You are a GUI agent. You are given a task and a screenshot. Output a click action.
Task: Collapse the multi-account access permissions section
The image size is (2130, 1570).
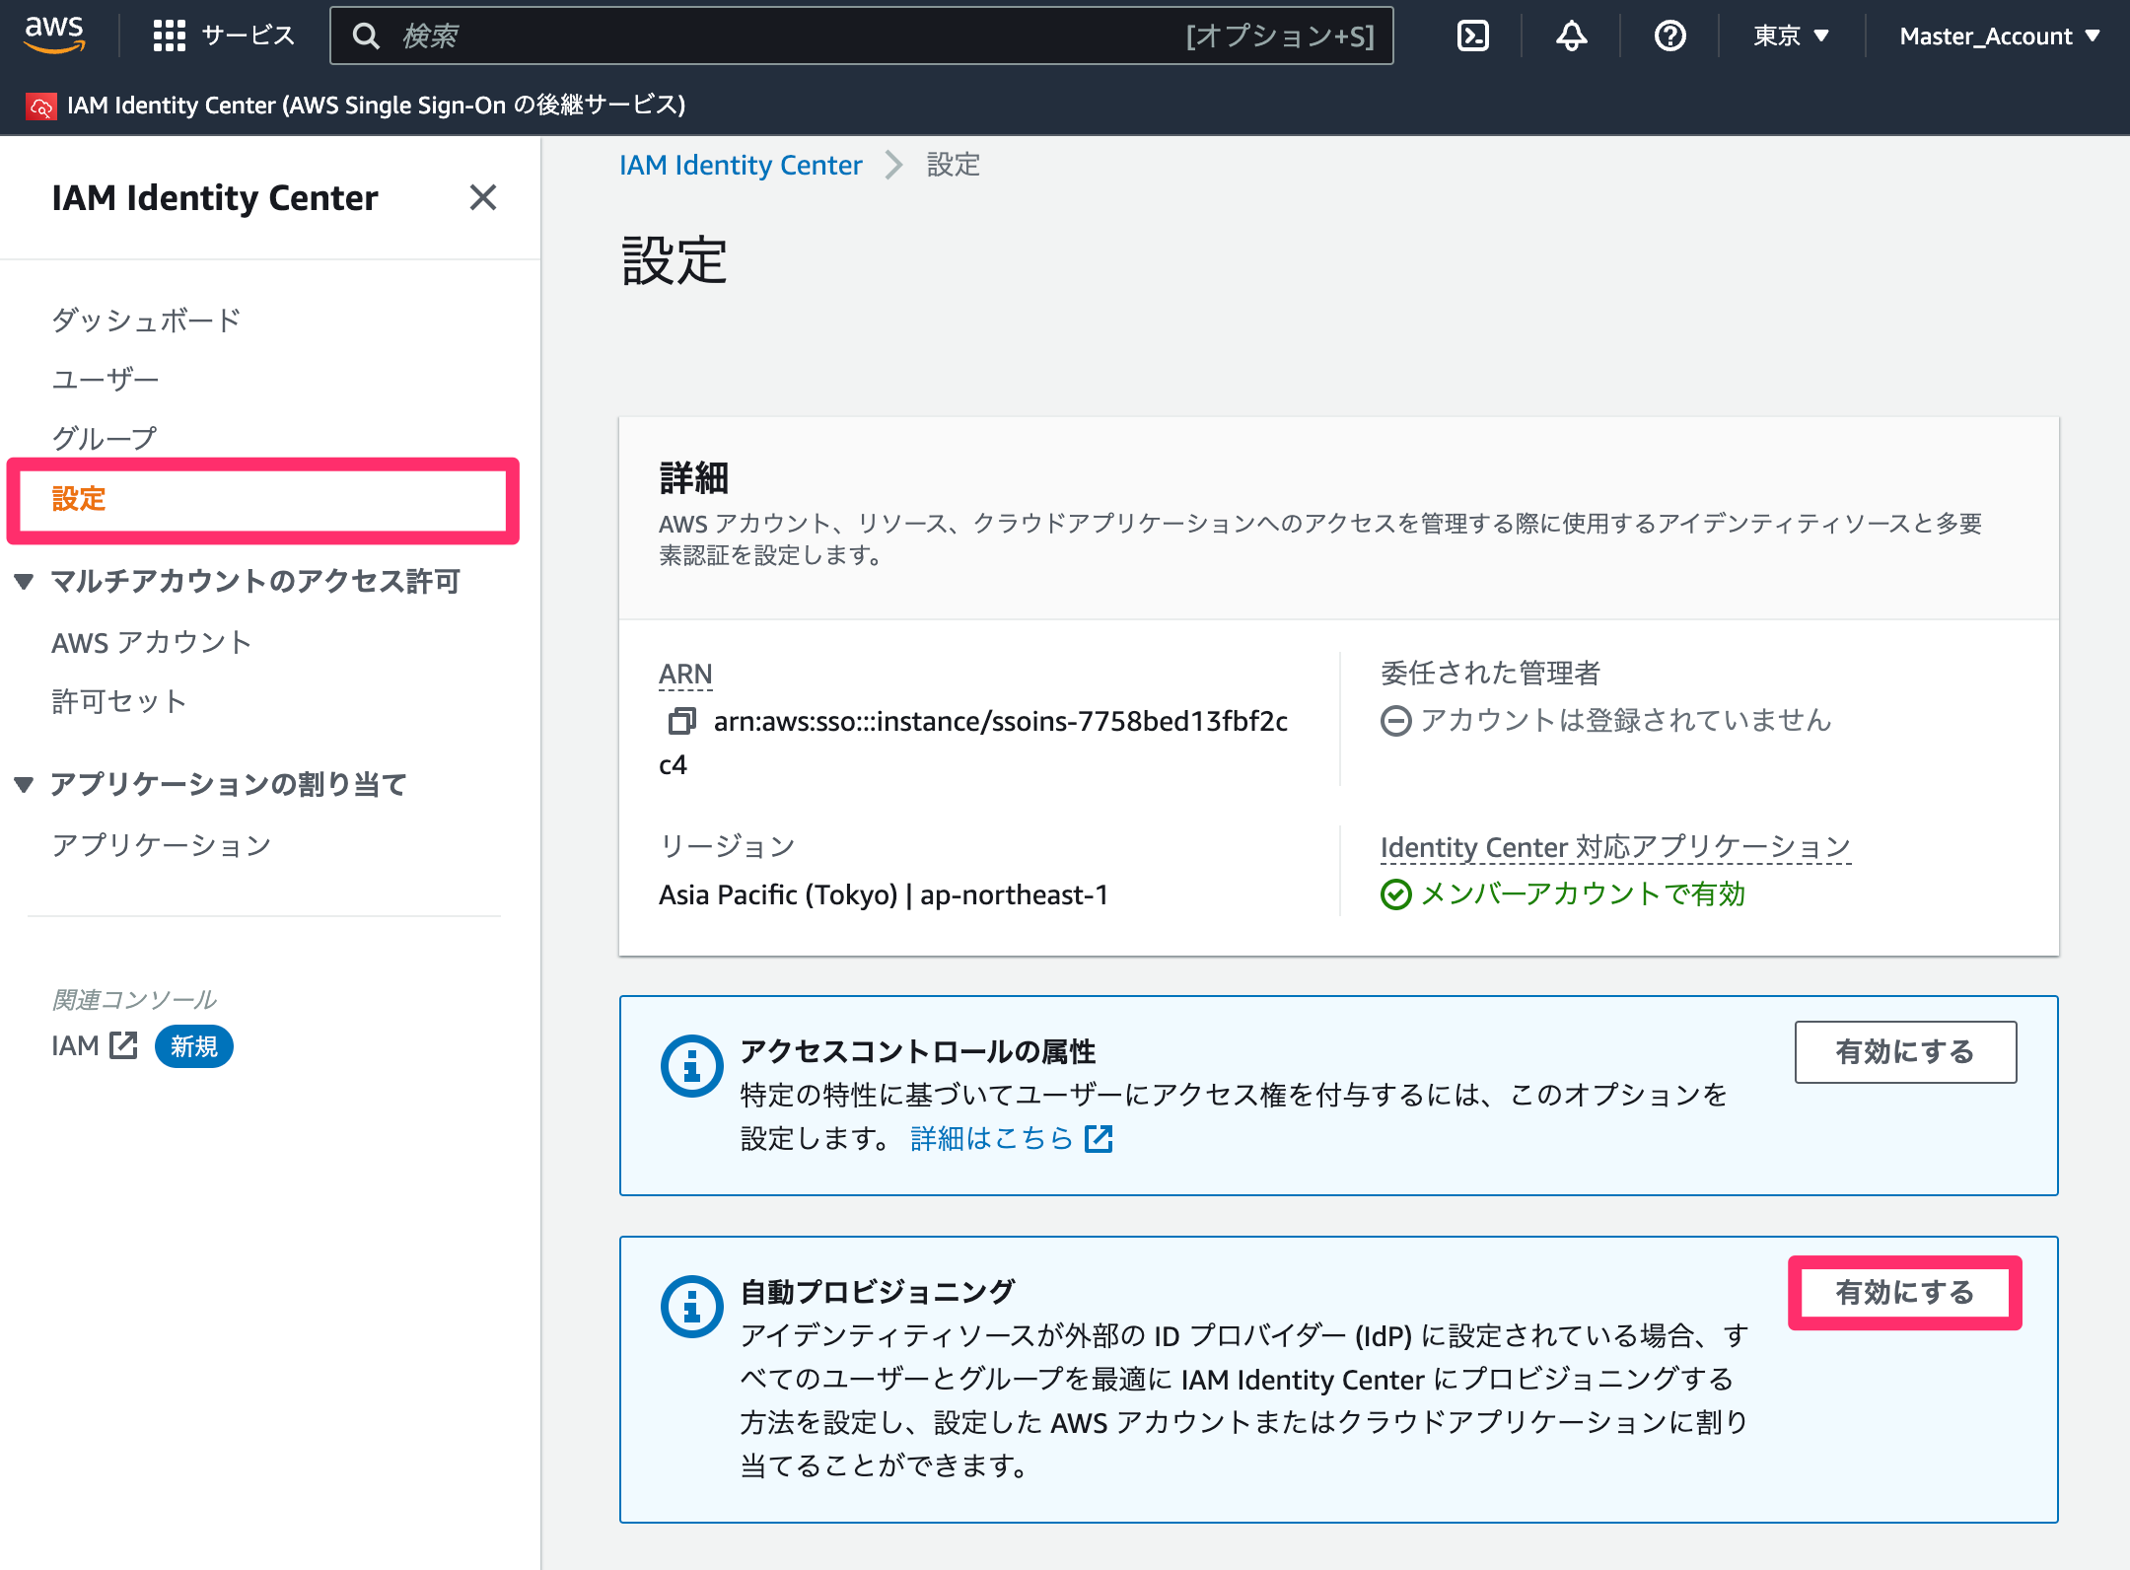coord(25,581)
